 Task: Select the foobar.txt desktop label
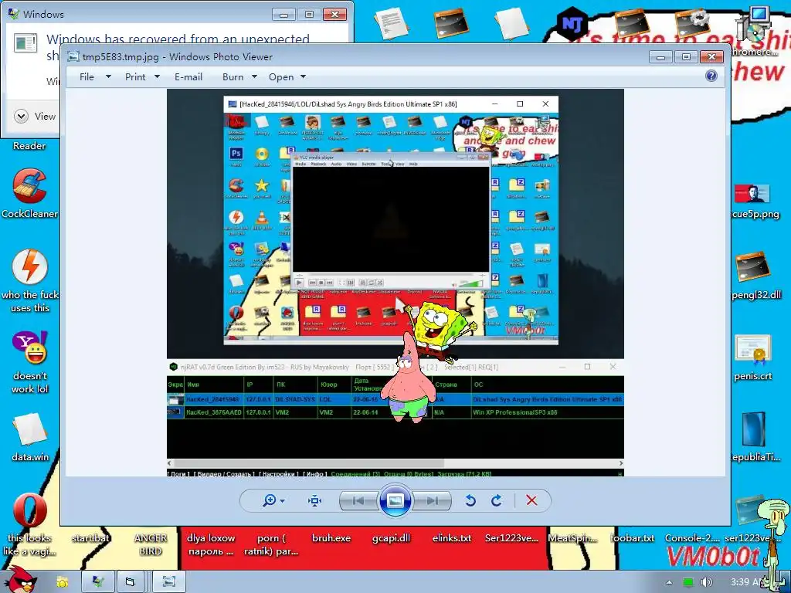point(632,538)
